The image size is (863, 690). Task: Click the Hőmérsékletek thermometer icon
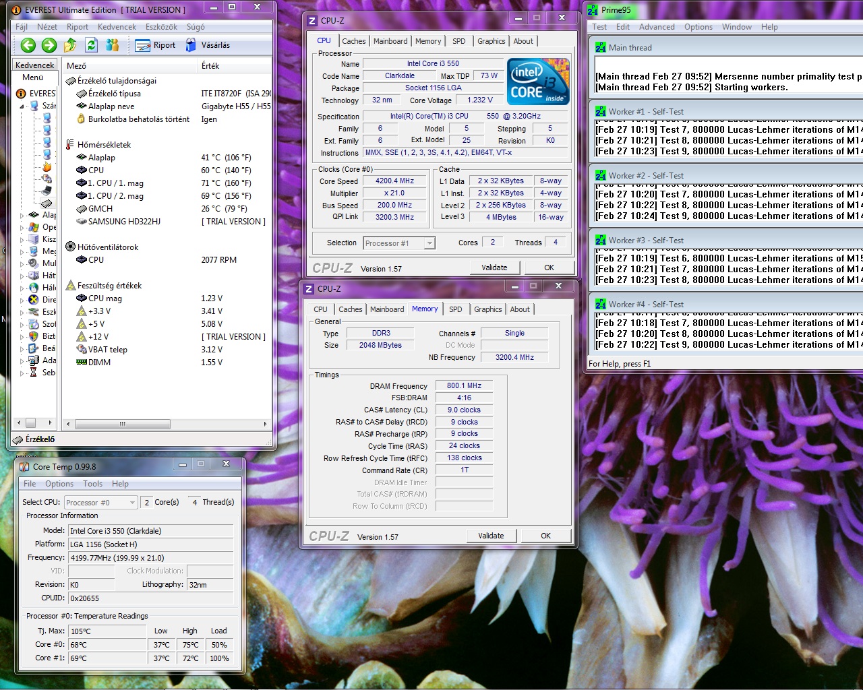pyautogui.click(x=70, y=144)
